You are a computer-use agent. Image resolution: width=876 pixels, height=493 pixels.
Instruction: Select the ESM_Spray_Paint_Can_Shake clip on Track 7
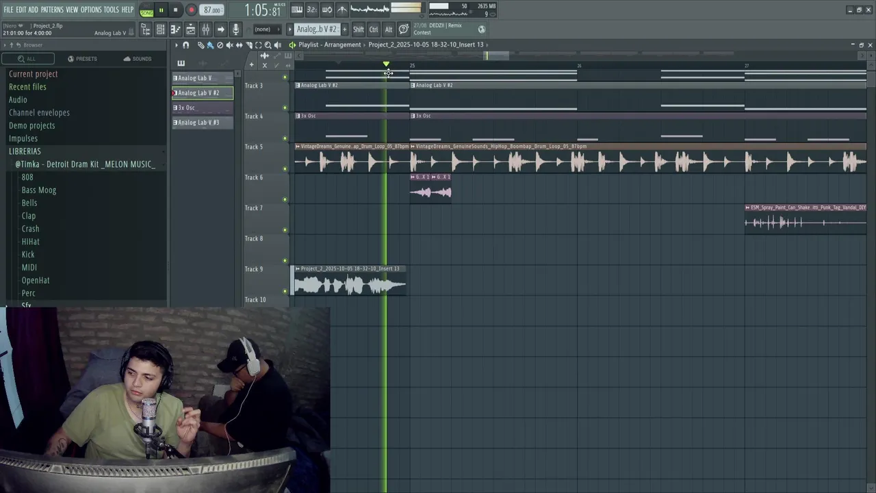click(806, 219)
